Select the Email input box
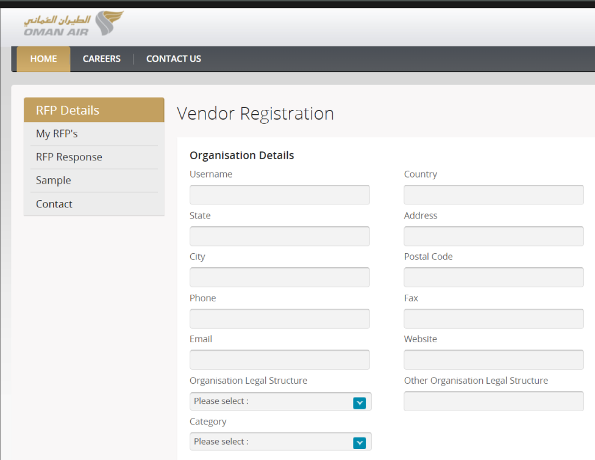The height and width of the screenshot is (460, 595). [280, 360]
